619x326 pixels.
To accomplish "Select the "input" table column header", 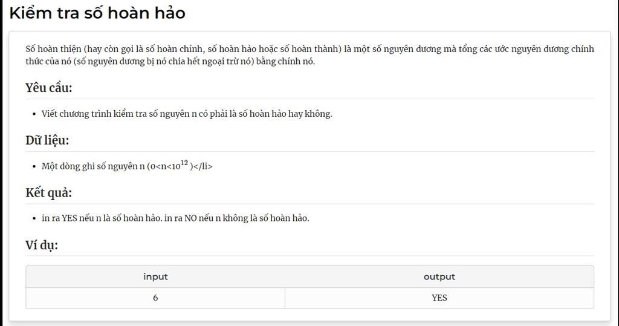I will [155, 276].
